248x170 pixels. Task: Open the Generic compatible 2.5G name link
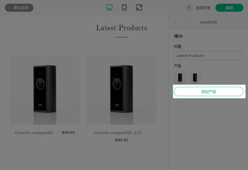click(x=118, y=133)
